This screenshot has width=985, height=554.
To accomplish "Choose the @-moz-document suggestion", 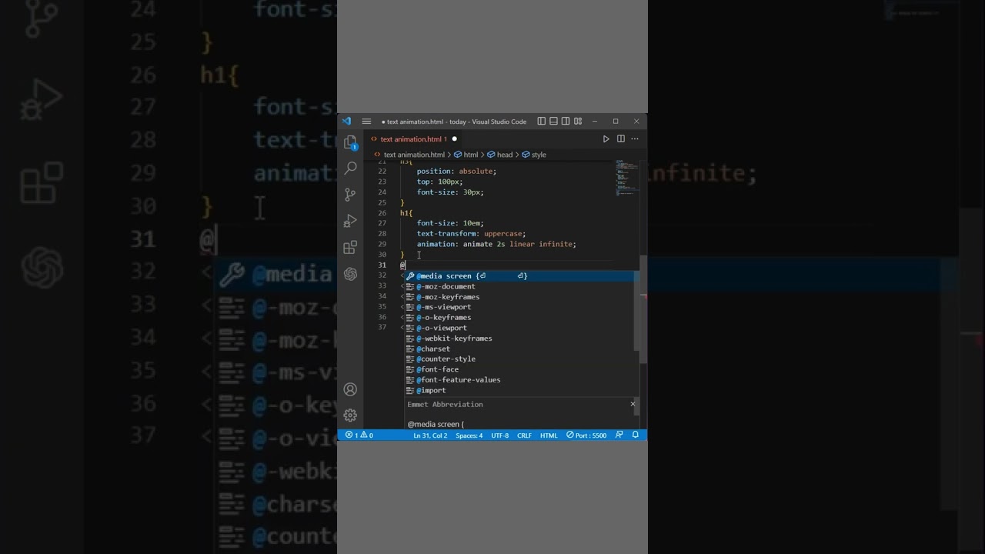I will [519, 286].
